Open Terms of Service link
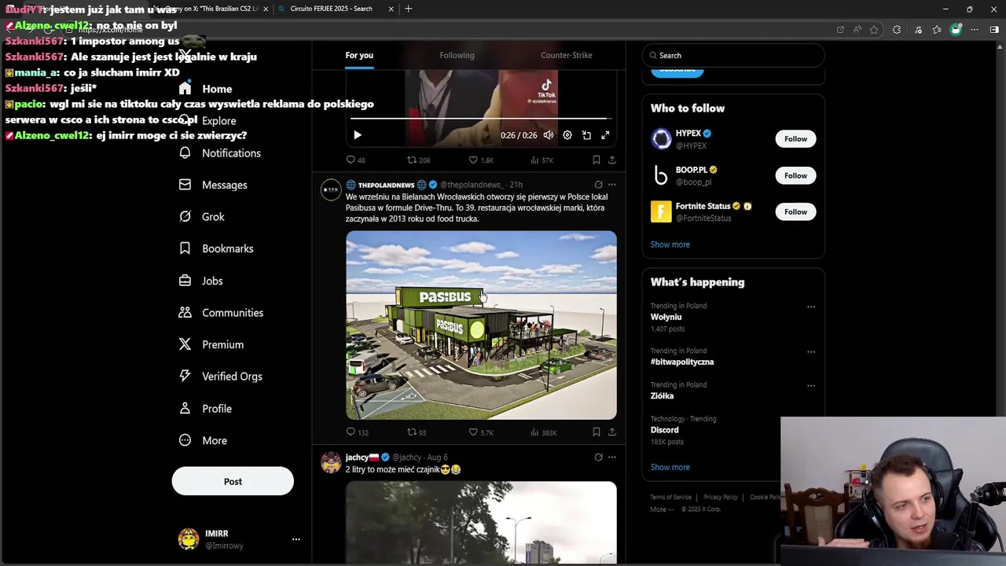Image resolution: width=1006 pixels, height=566 pixels. click(x=670, y=497)
